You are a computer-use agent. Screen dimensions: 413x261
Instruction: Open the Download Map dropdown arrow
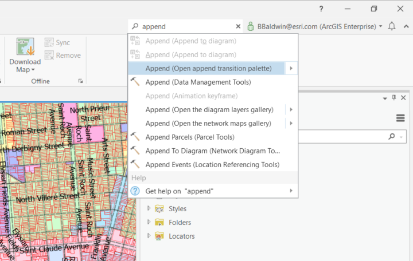click(33, 70)
